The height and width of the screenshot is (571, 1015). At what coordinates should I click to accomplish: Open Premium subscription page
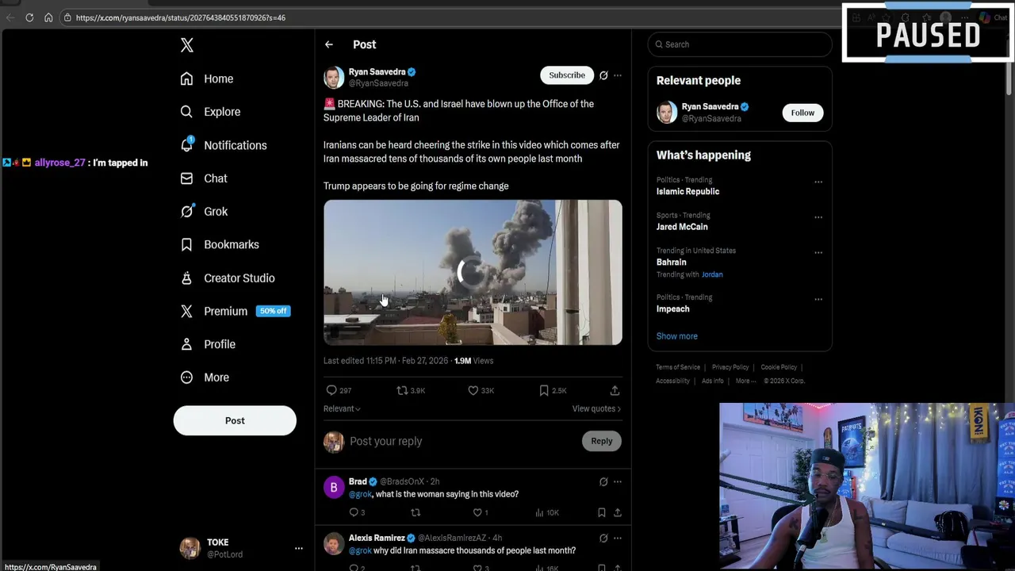click(235, 311)
